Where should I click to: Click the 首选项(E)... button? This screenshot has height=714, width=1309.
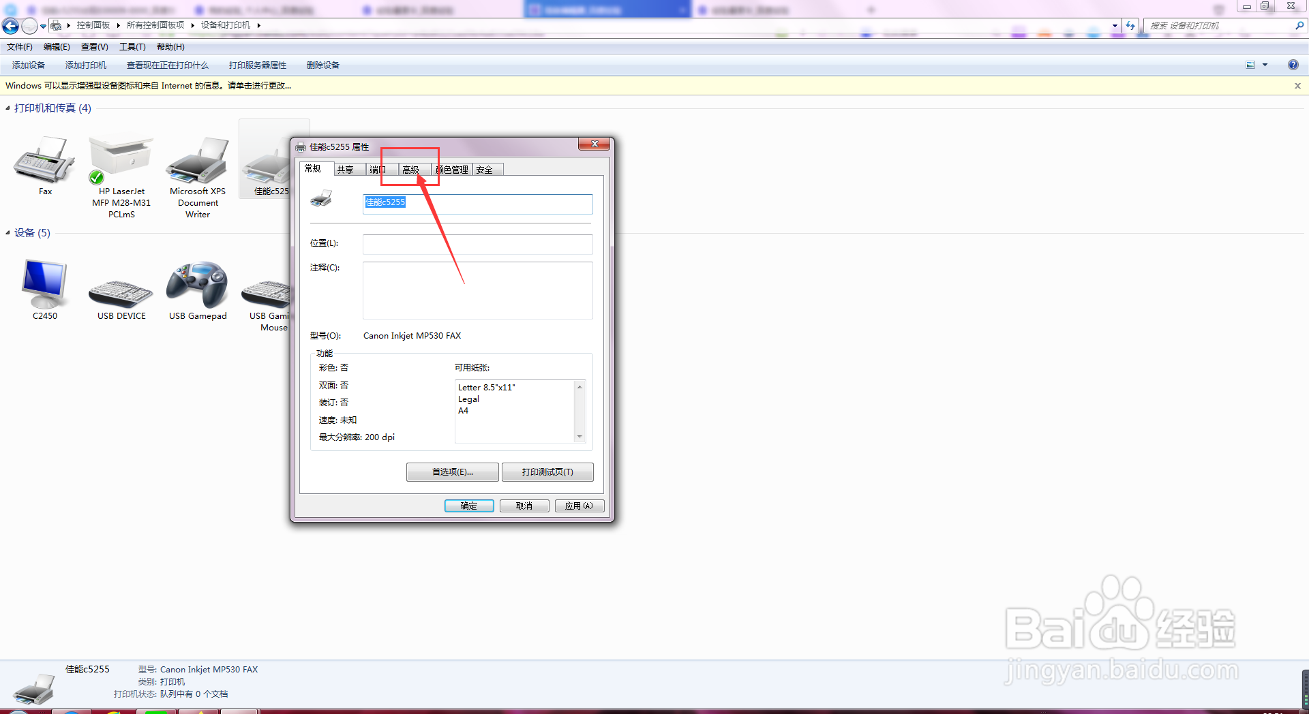453,472
